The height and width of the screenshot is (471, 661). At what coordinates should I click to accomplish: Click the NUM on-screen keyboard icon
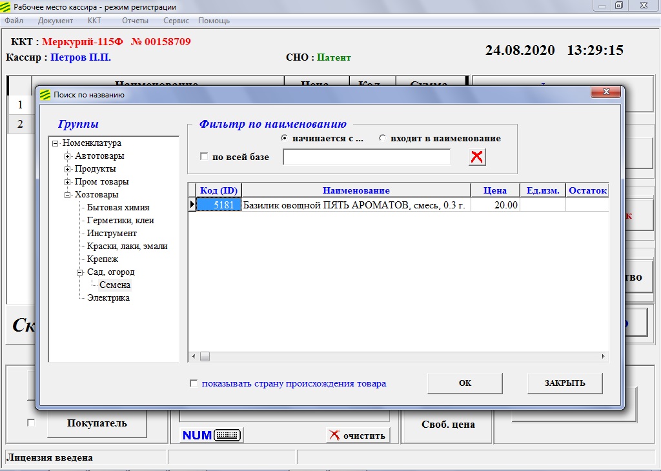210,436
